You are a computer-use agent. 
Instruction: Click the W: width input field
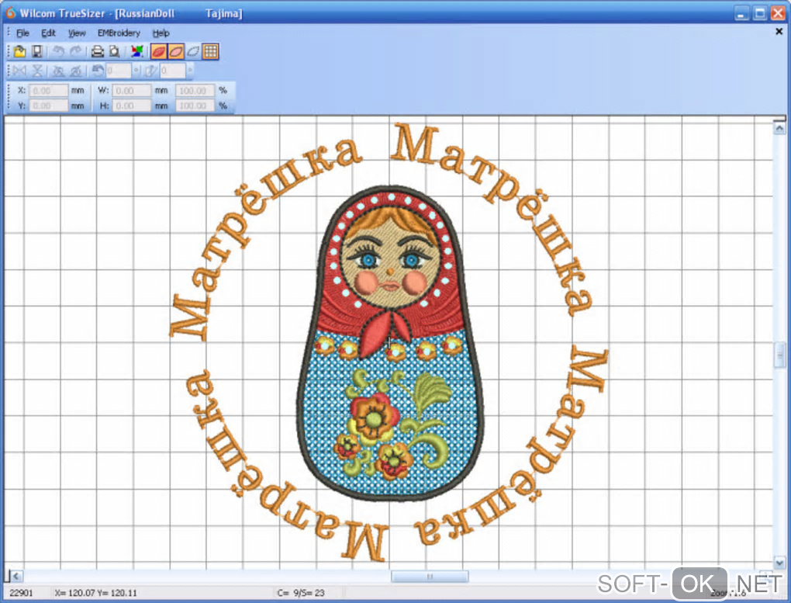pyautogui.click(x=132, y=91)
